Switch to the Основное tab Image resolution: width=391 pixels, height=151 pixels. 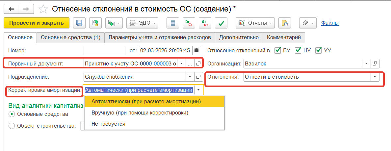tap(20, 38)
